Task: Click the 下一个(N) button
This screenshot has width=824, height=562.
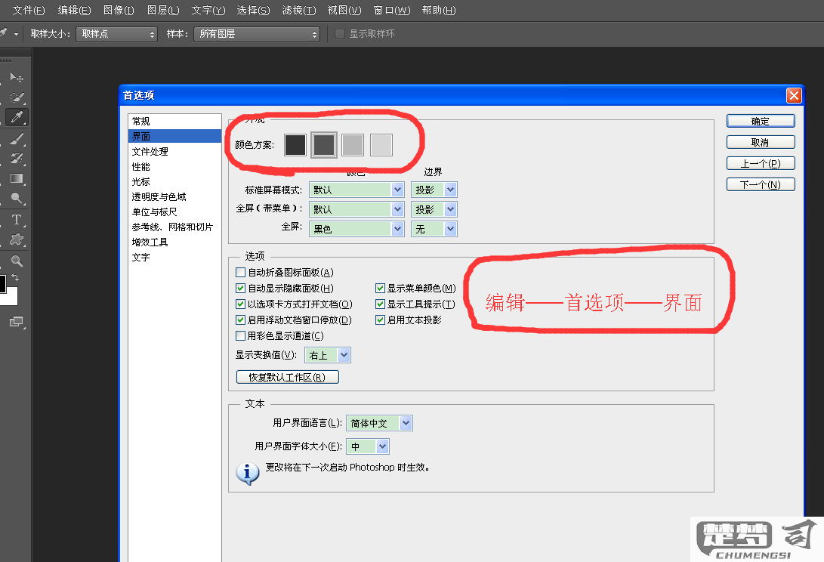Action: point(761,184)
